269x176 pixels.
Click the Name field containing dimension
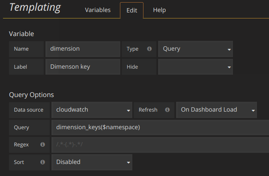83,49
